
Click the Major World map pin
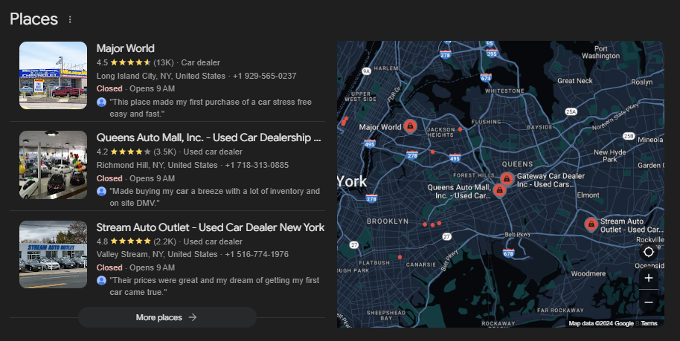(x=409, y=126)
